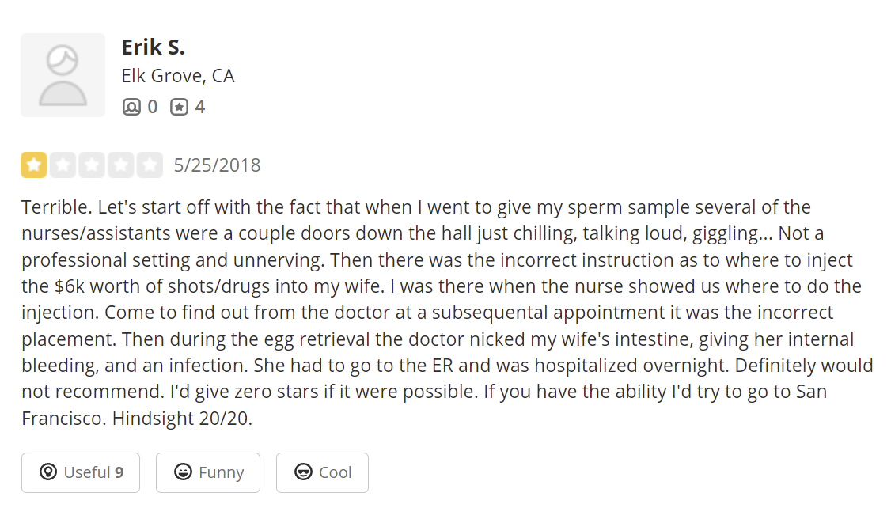Open the Erik S. profile name link
891x523 pixels.
153,47
